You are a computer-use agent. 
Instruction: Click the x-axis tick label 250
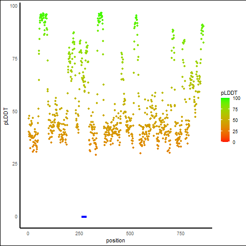tap(79, 234)
